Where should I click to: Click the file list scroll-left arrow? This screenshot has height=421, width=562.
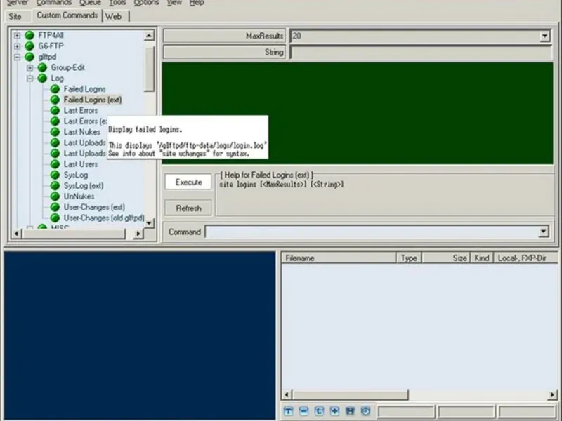click(287, 395)
